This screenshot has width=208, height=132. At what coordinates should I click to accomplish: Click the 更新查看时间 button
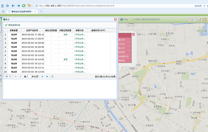click(x=12, y=25)
